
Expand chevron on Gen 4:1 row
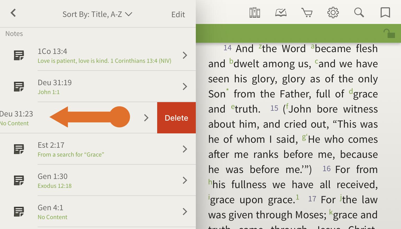coord(185,212)
